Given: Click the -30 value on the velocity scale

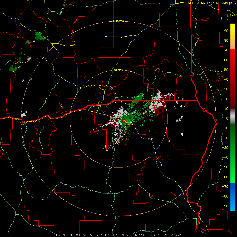Looking at the screenshot, I should tap(225, 148).
